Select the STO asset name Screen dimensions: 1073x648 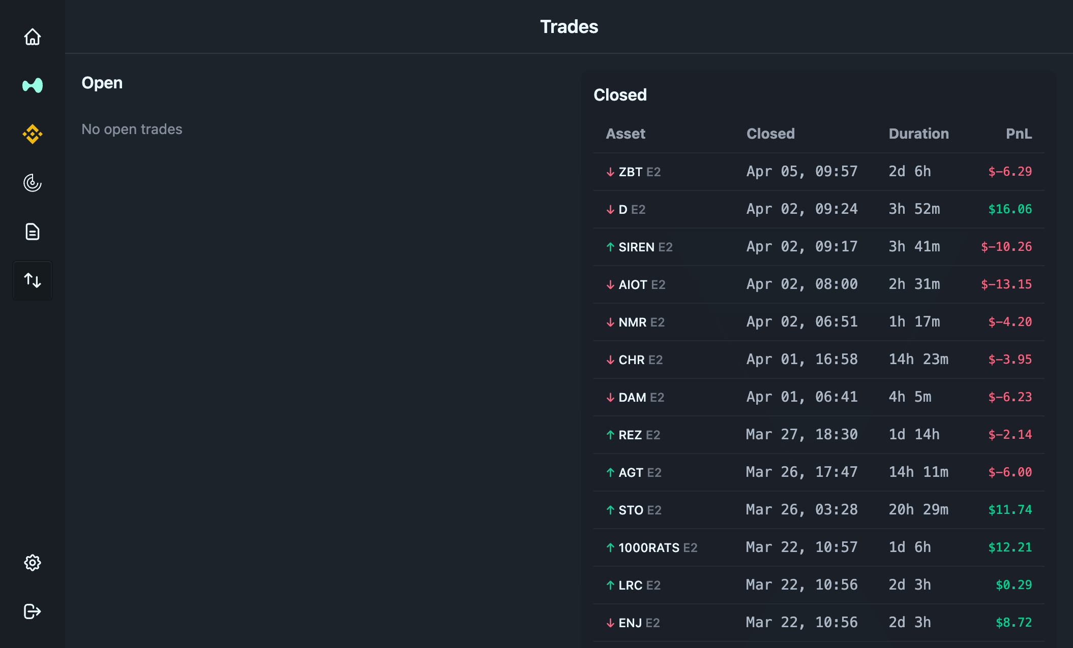(x=631, y=510)
